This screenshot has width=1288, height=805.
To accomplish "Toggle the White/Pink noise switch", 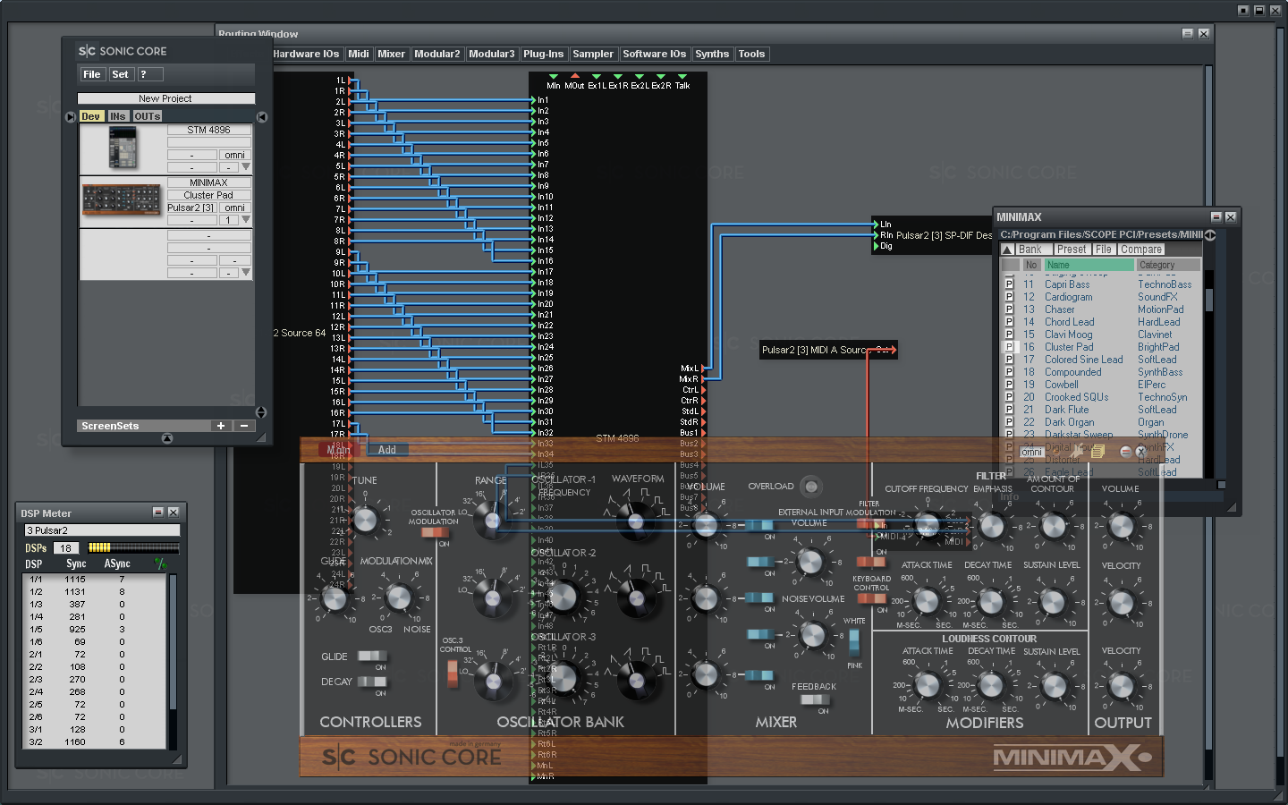I will click(854, 641).
